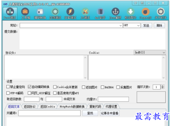Click the 清除 clear button
The height and width of the screenshot is (126, 172).
pos(159,26)
